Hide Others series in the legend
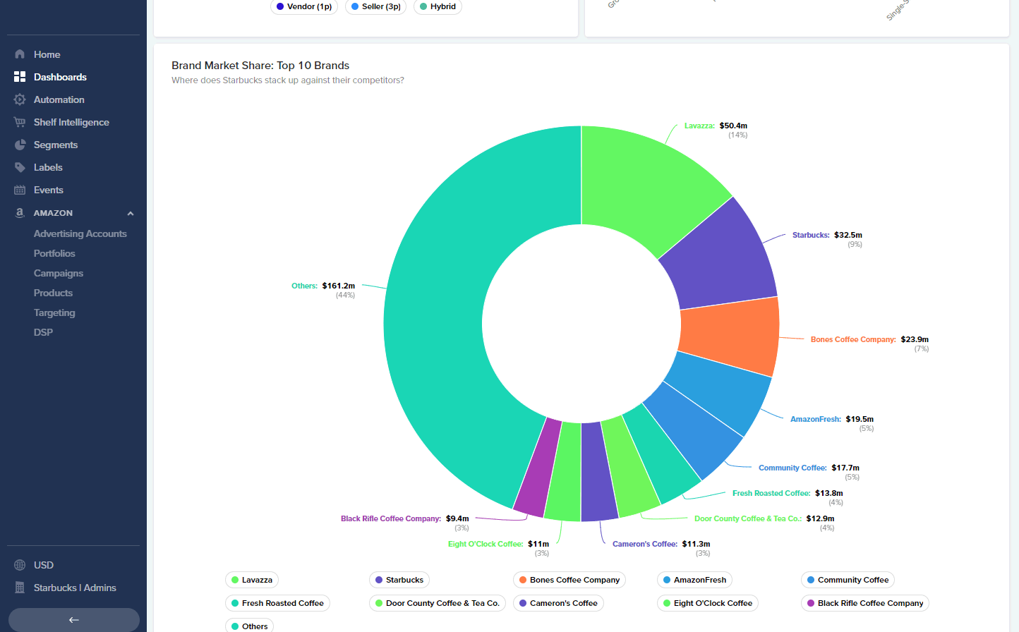 [249, 626]
